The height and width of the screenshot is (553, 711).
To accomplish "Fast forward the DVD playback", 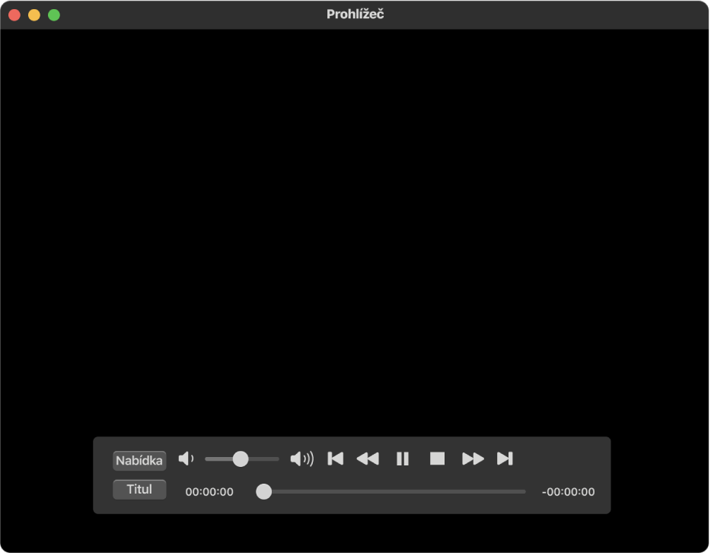I will coord(473,459).
